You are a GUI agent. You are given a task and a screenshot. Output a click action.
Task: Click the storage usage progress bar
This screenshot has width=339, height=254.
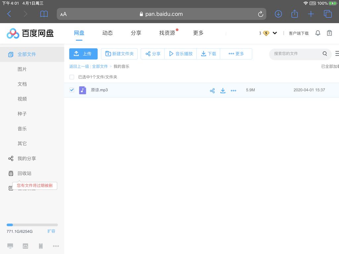click(32, 224)
